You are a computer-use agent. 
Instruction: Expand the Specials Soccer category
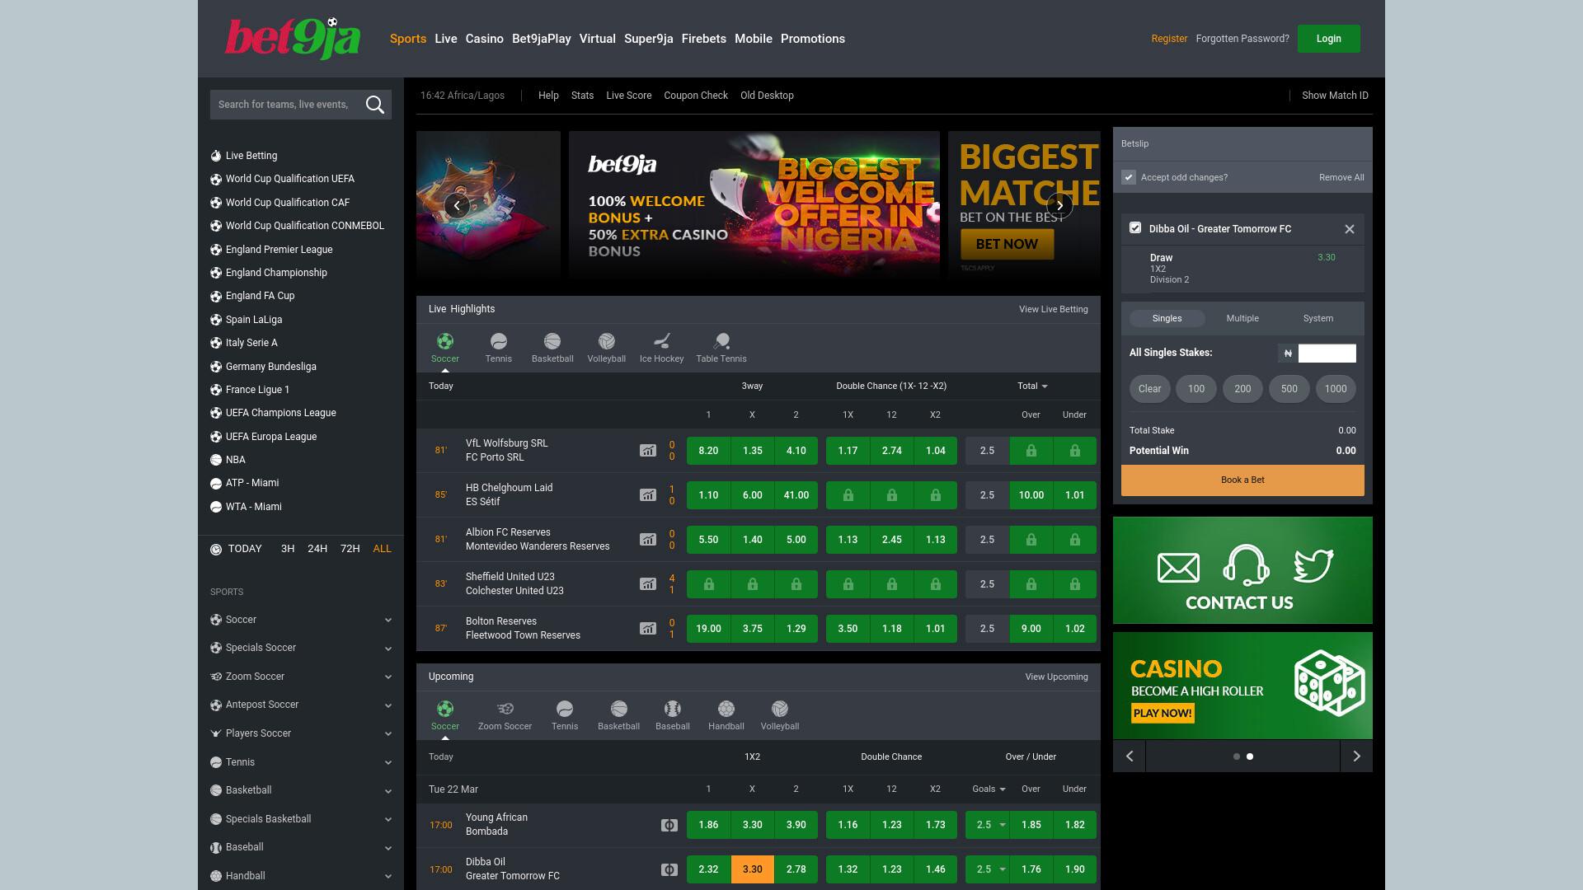(301, 648)
